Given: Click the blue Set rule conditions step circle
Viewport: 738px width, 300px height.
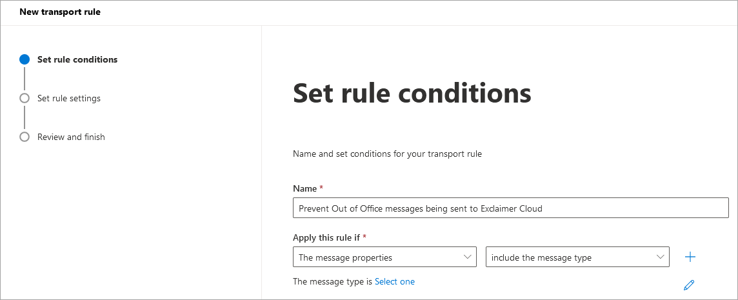Looking at the screenshot, I should point(25,59).
